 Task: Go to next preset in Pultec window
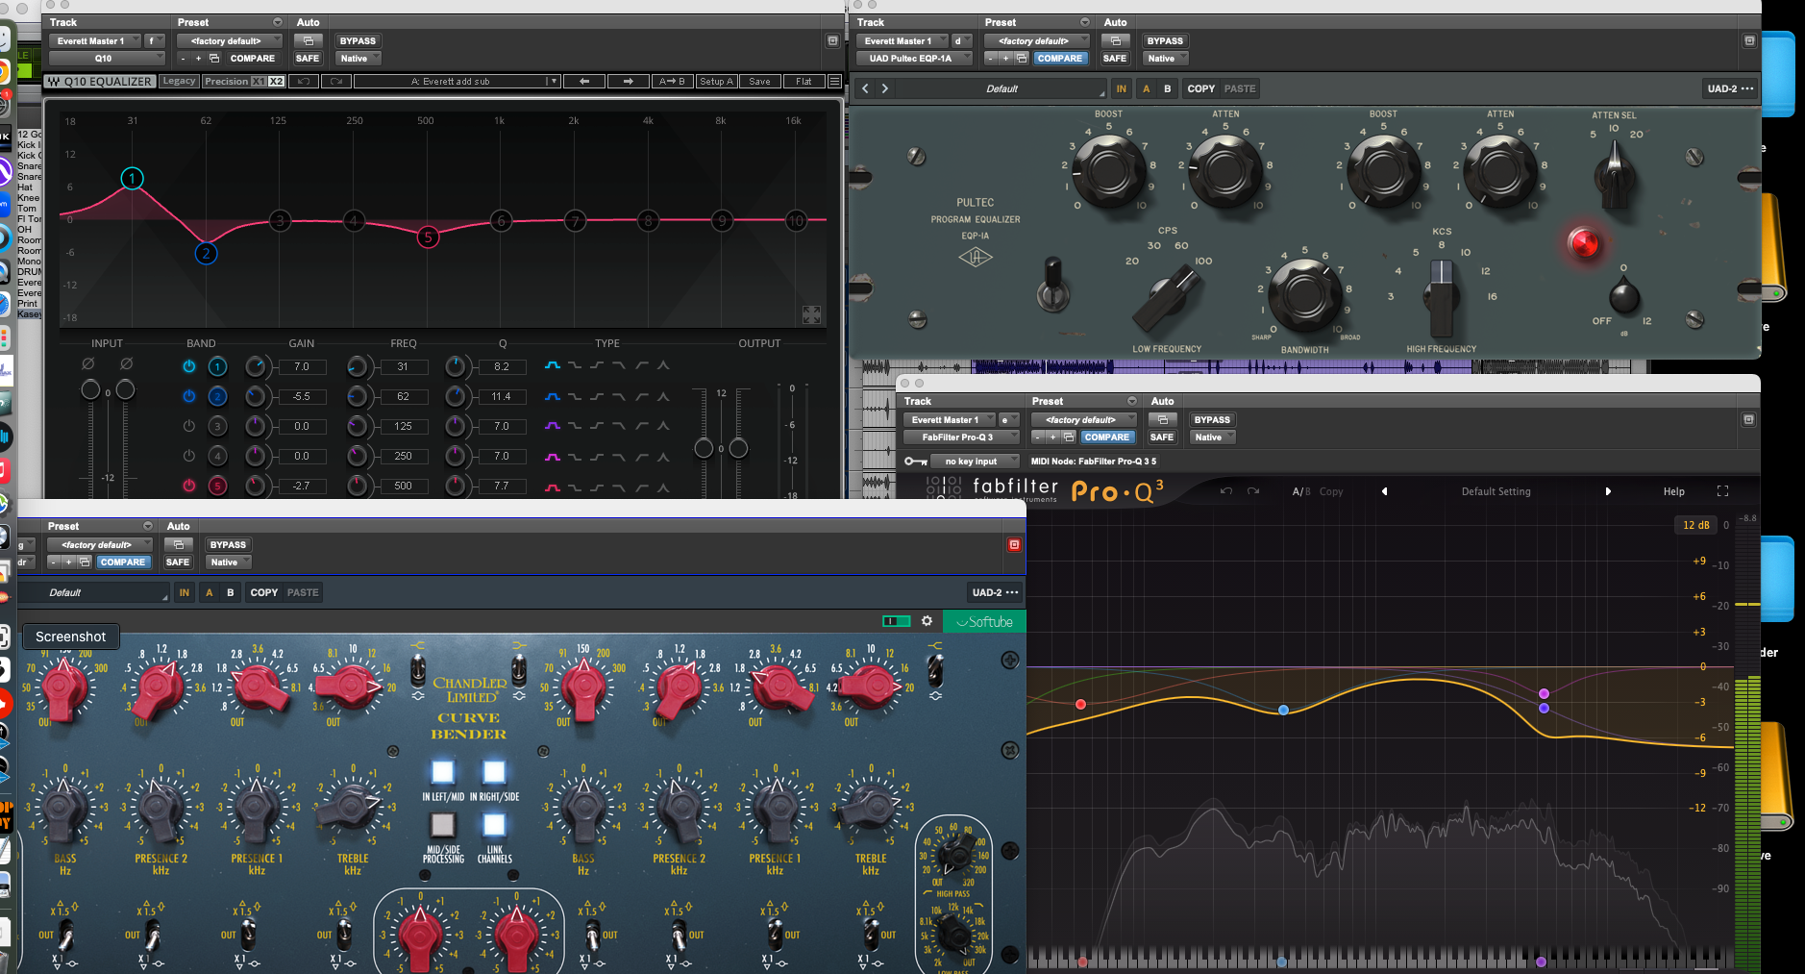[885, 88]
